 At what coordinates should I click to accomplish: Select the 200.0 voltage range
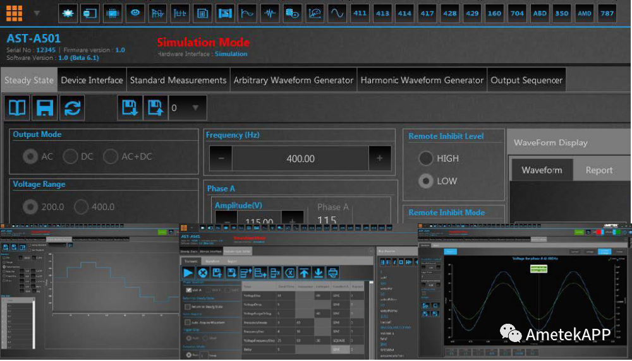[30, 206]
